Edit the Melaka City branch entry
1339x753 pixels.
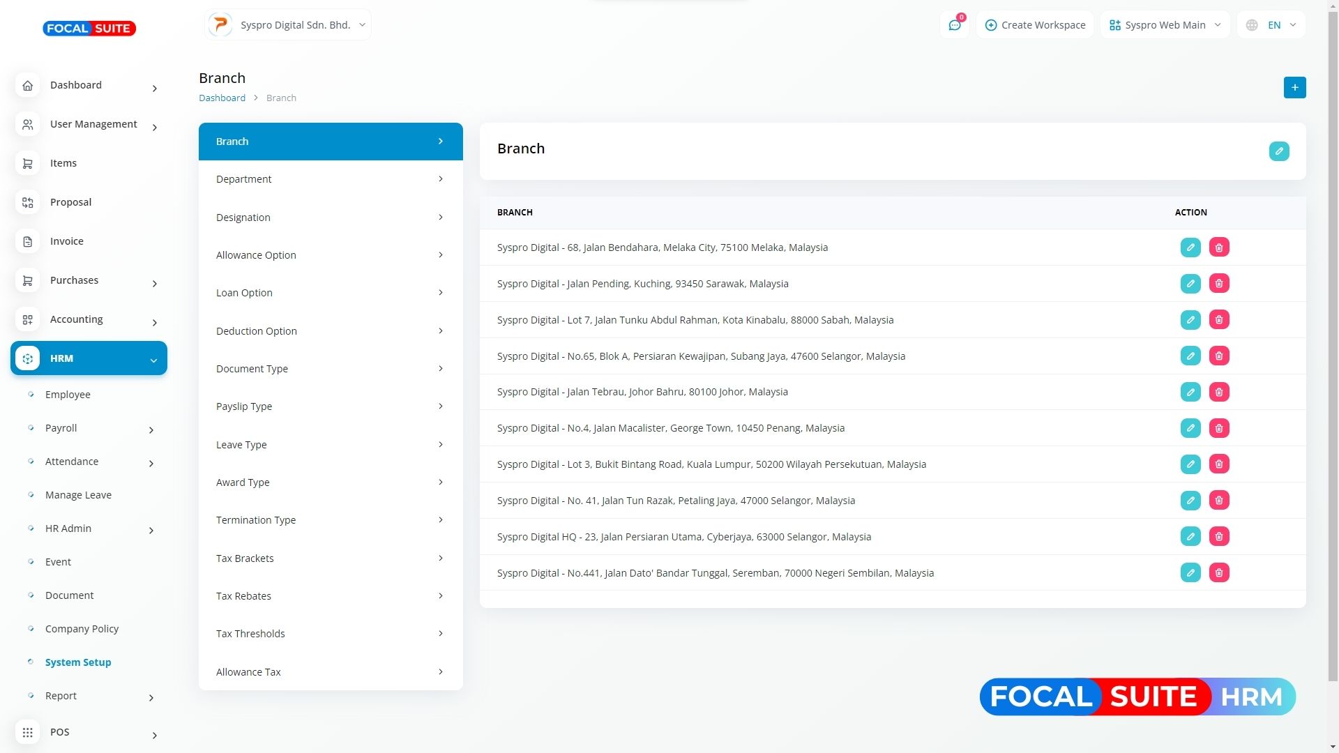pos(1190,248)
